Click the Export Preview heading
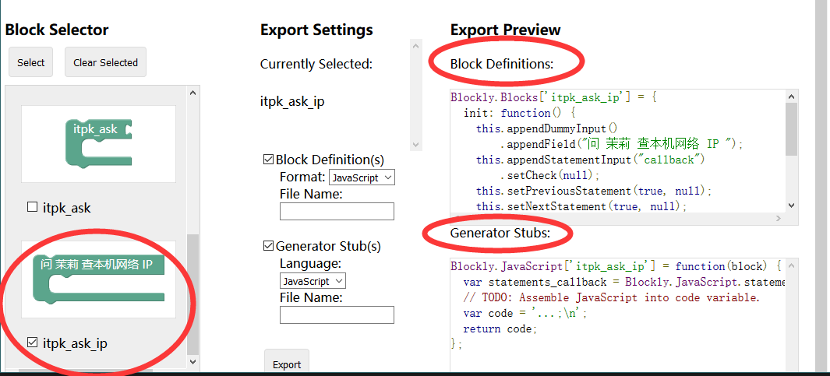 click(506, 30)
